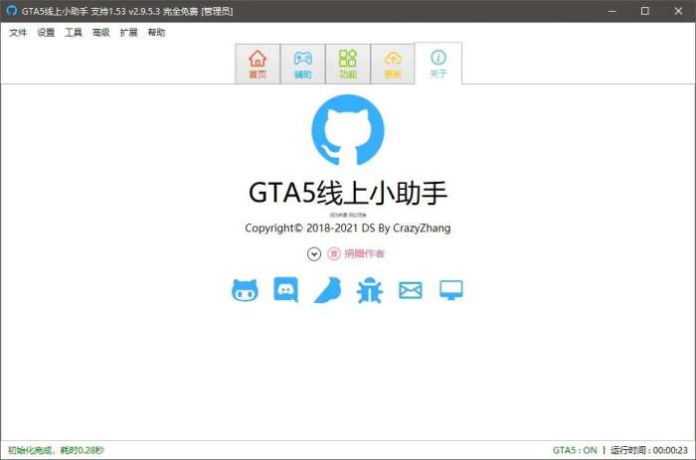
Task: Close the GTA5线上小助手 window
Action: click(x=678, y=11)
